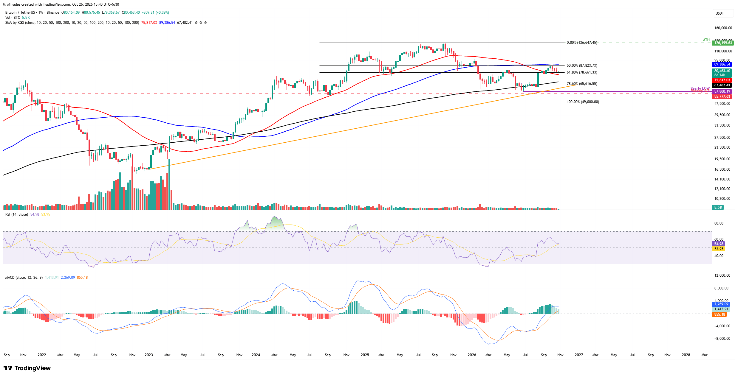The image size is (738, 377).
Task: Click the Vol · BTC indicator legend
Action: pyautogui.click(x=13, y=18)
